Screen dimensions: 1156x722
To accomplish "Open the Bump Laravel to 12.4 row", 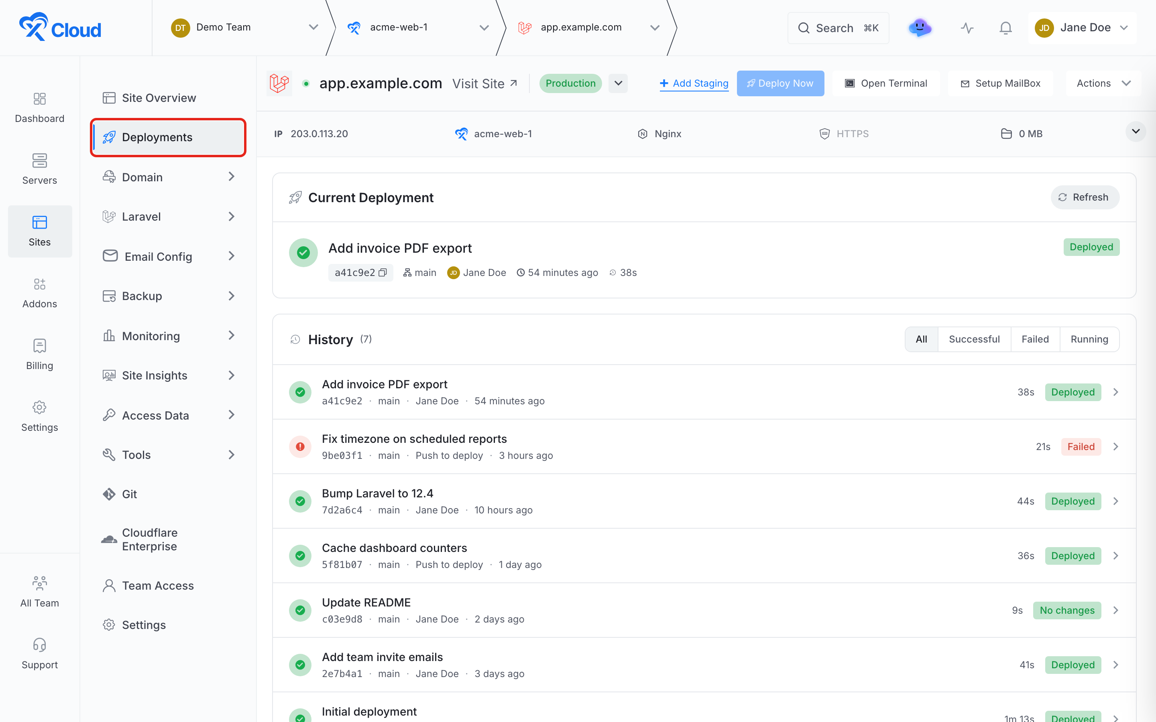I will click(x=704, y=501).
